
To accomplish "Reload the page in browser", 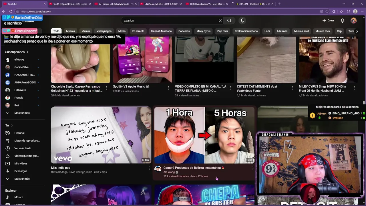I will pyautogui.click(x=11, y=11).
